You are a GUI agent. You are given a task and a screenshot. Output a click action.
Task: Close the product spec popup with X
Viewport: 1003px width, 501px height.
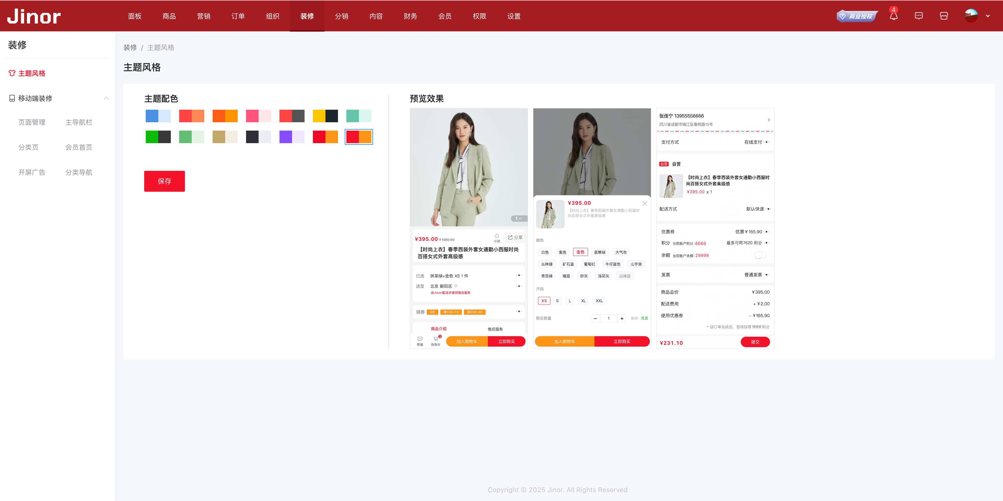(644, 203)
